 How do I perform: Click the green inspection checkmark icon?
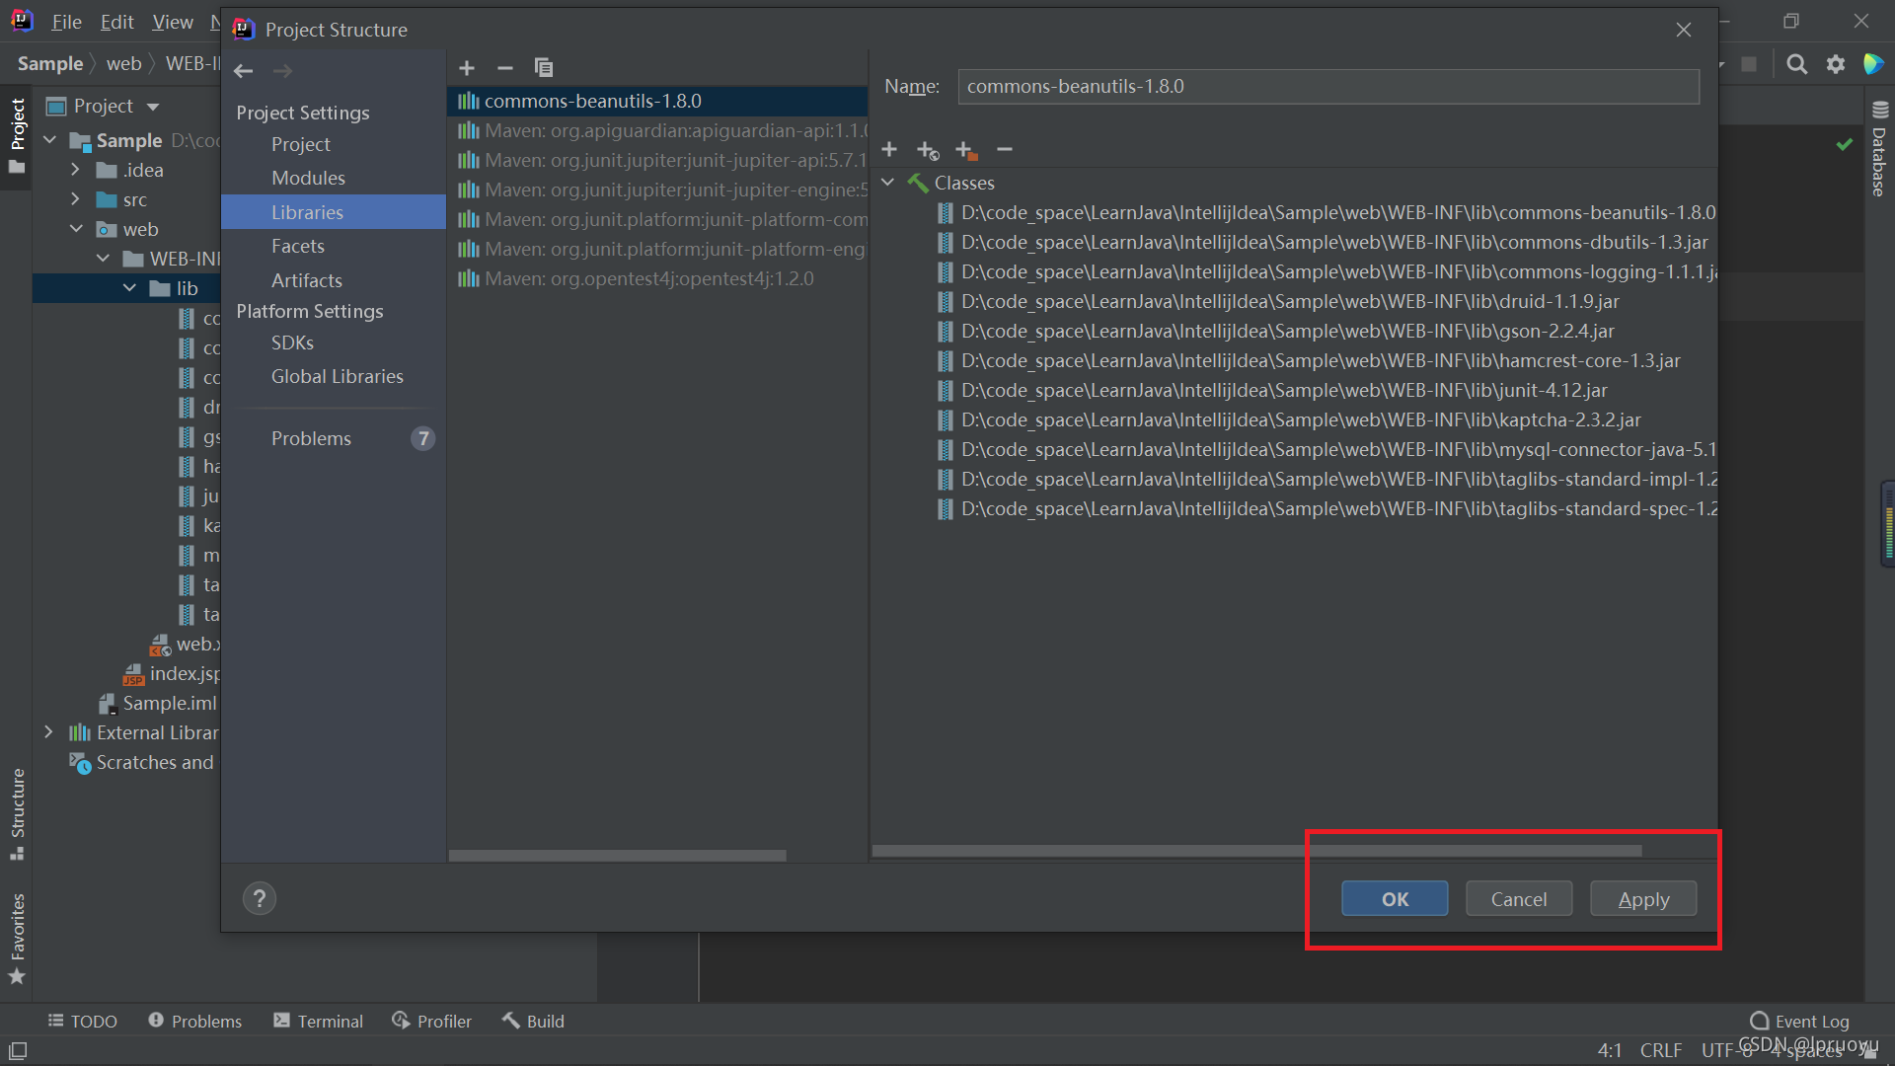[1844, 145]
